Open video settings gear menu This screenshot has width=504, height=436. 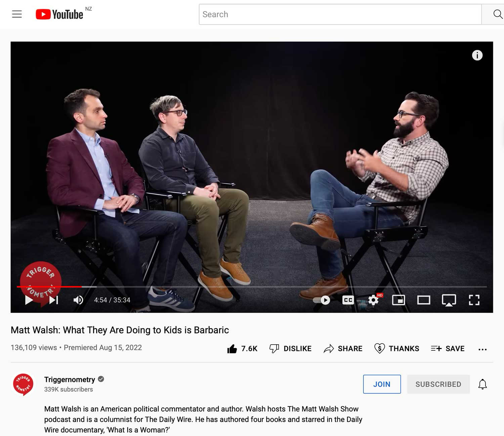tap(373, 300)
